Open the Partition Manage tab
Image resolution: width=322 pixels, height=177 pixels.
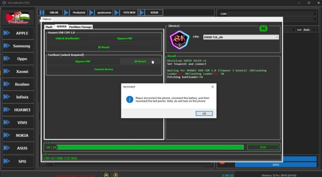[x=80, y=27]
